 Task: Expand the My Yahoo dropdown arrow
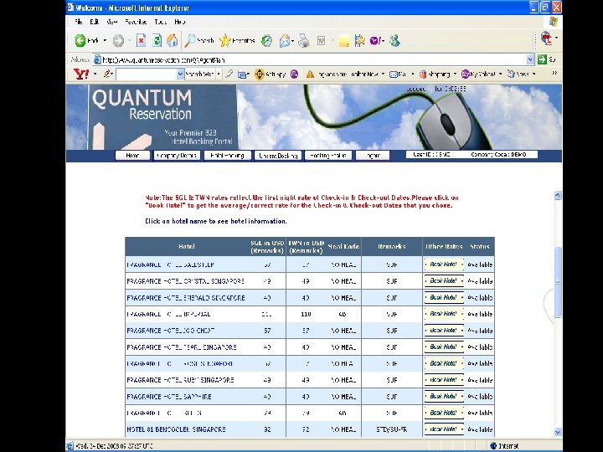pyautogui.click(x=500, y=74)
